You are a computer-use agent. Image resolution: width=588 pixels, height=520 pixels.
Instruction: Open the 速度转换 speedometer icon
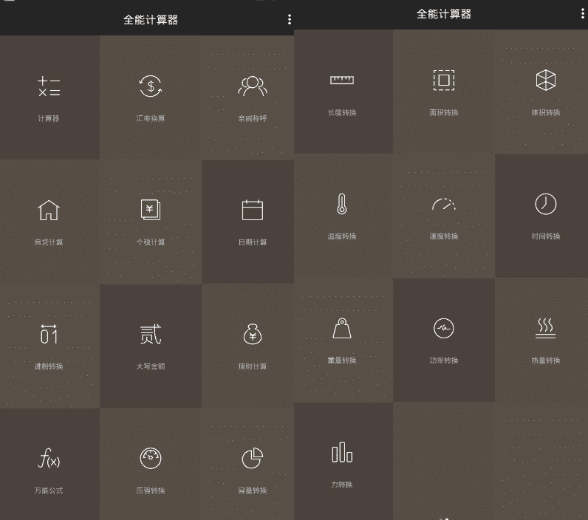pyautogui.click(x=444, y=204)
